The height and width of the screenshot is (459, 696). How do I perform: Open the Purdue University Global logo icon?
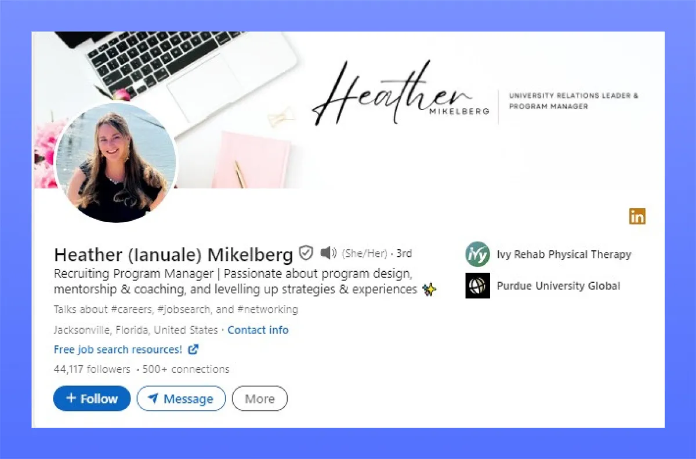(477, 286)
